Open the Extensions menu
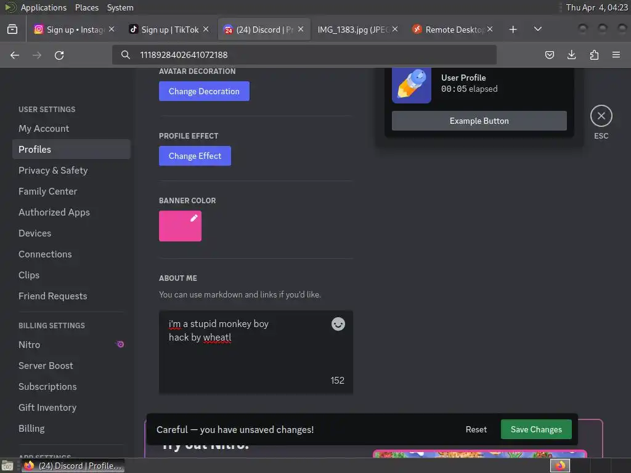The height and width of the screenshot is (473, 631). pyautogui.click(x=594, y=55)
